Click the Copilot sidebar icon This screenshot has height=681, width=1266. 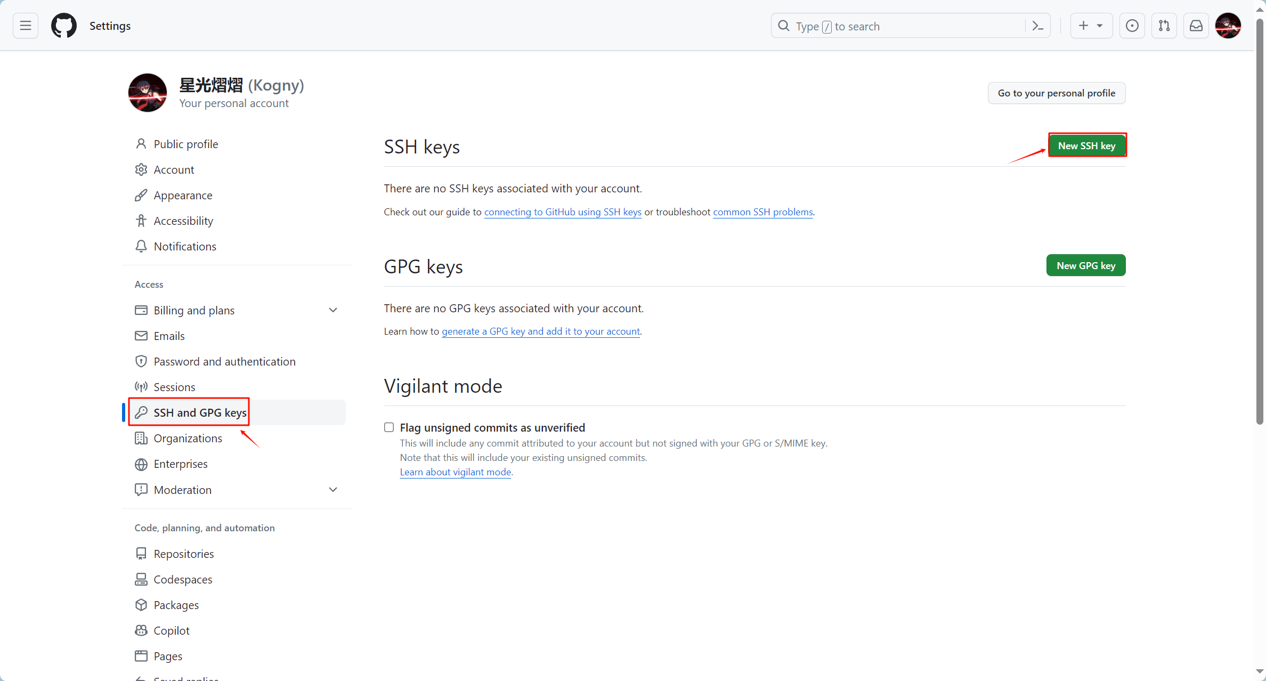click(141, 630)
